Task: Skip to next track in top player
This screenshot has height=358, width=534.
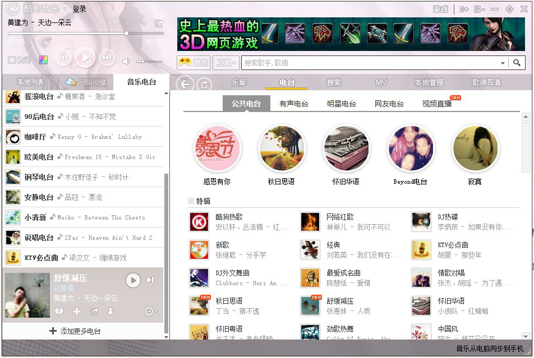Action: 107,57
